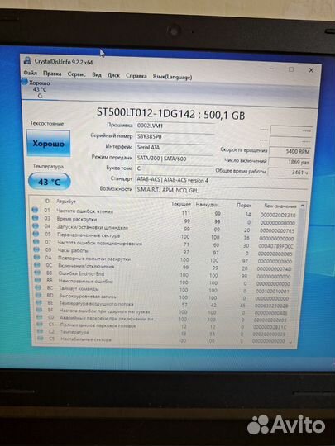This screenshot has width=335, height=446.
Task: Click the Порог column header
Action: [x=244, y=205]
